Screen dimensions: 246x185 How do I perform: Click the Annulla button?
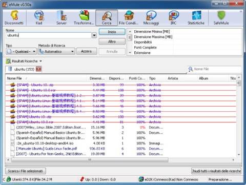pos(112,51)
